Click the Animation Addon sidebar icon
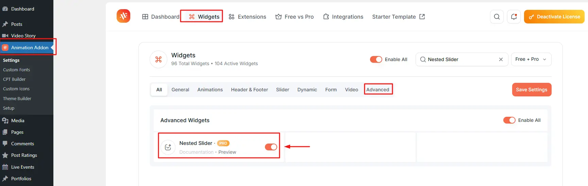Image resolution: width=588 pixels, height=186 pixels. coord(5,48)
